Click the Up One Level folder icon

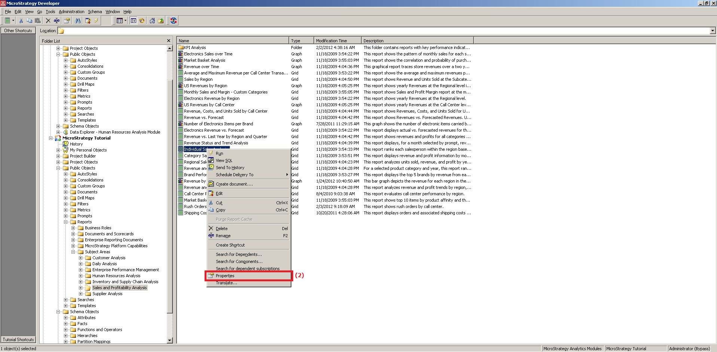point(161,21)
